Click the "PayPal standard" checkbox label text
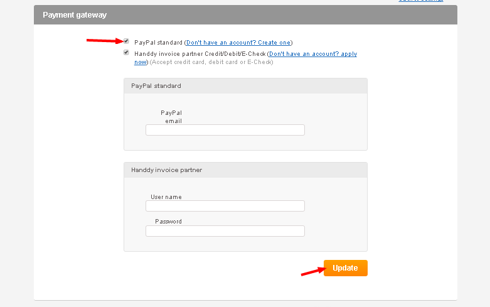This screenshot has height=307, width=490. [x=158, y=43]
